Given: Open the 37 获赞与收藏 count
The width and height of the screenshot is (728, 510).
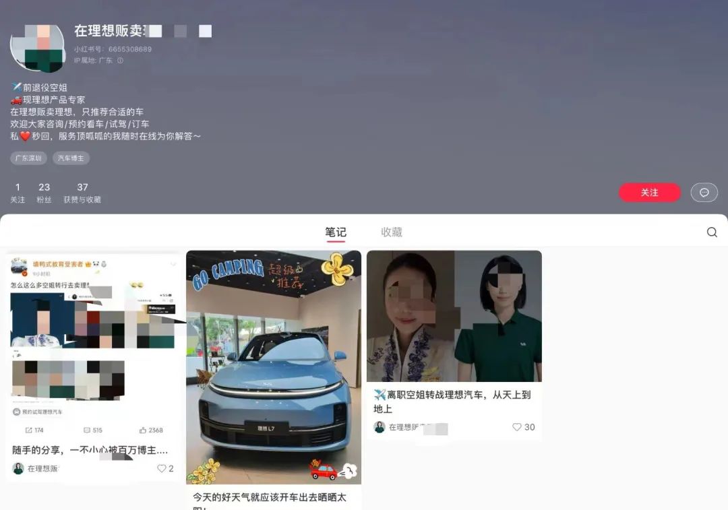Looking at the screenshot, I should point(82,193).
